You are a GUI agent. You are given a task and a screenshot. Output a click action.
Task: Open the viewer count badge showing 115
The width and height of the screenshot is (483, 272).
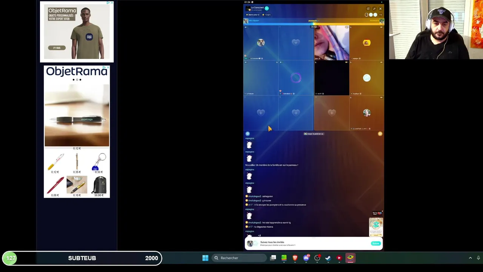coord(380,15)
